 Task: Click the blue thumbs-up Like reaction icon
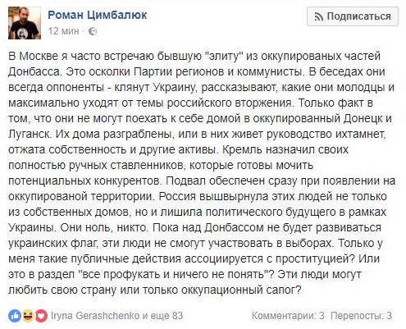point(15,316)
